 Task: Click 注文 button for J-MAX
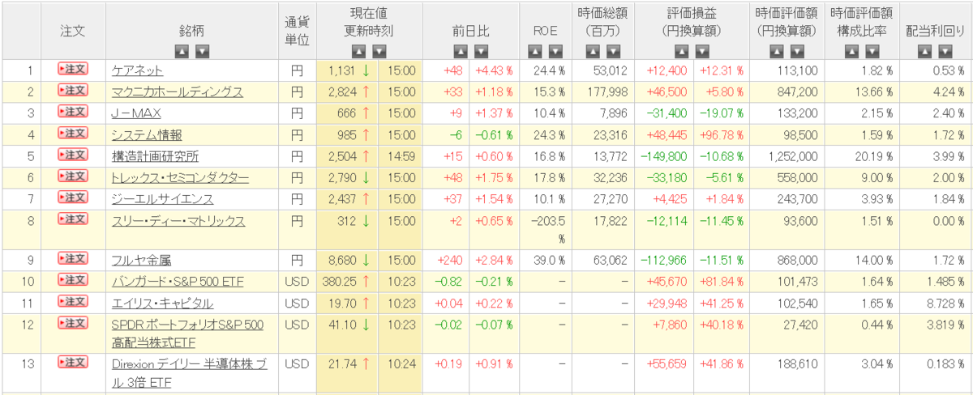[x=72, y=112]
